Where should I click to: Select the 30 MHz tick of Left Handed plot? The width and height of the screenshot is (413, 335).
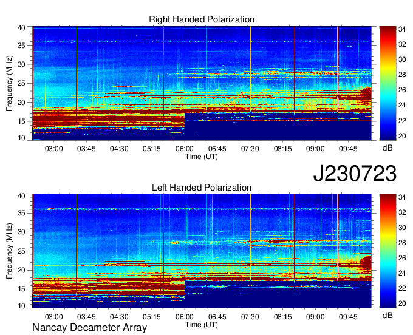pyautogui.click(x=21, y=232)
